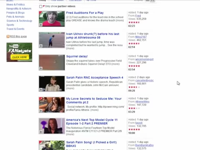
Task: Click star rating of Top Model video
Action: tap(134, 130)
